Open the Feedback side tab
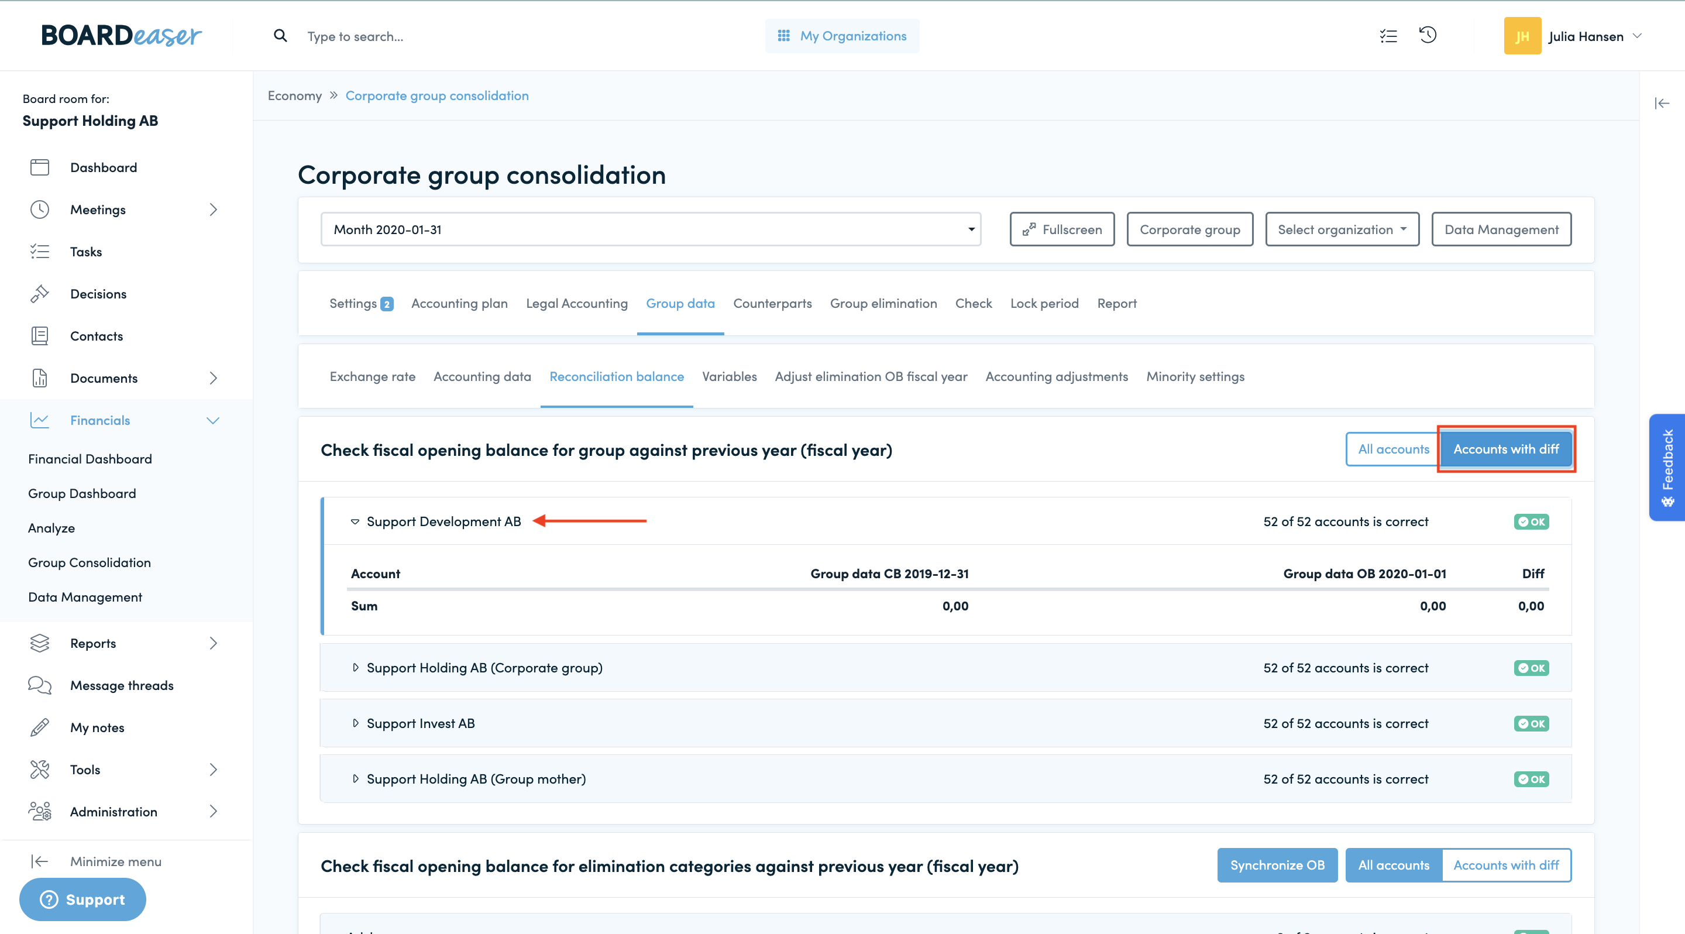The width and height of the screenshot is (1685, 934). [1667, 467]
